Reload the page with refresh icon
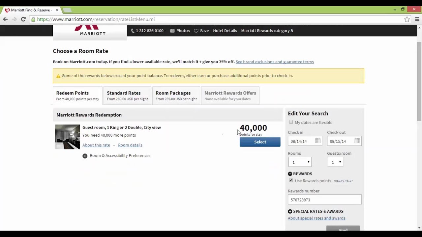The width and height of the screenshot is (422, 237). (23, 19)
